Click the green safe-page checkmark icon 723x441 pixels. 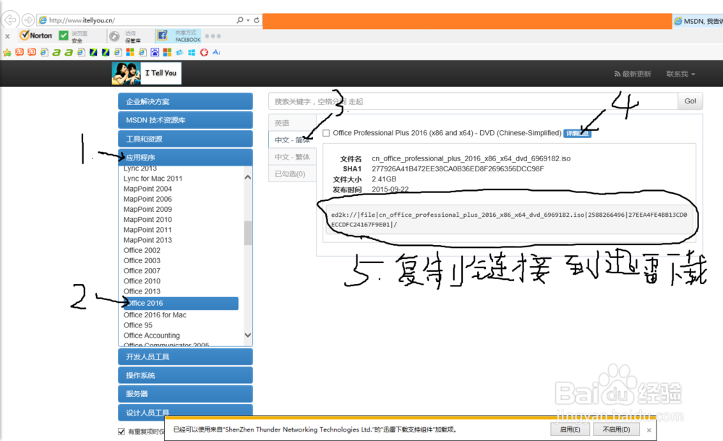(64, 35)
